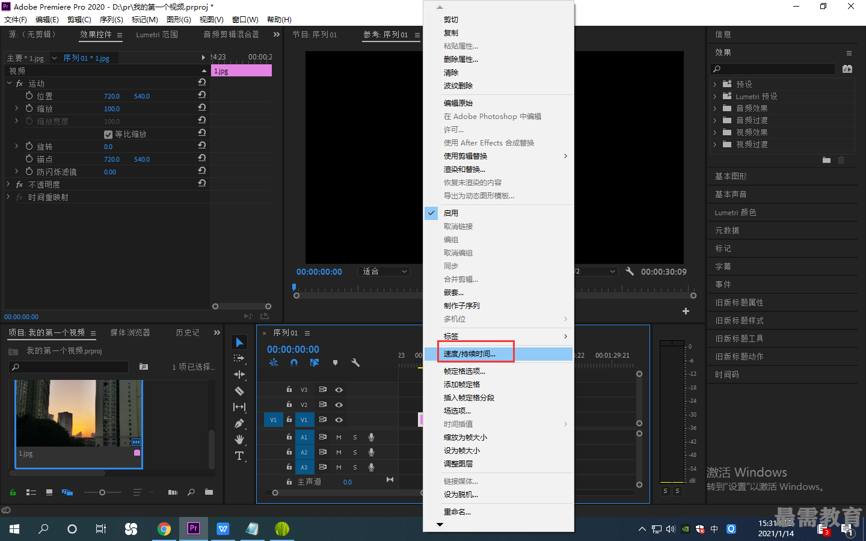Screen dimensions: 866x541
Task: Expand the 视频过渡 folder
Action: (x=714, y=144)
